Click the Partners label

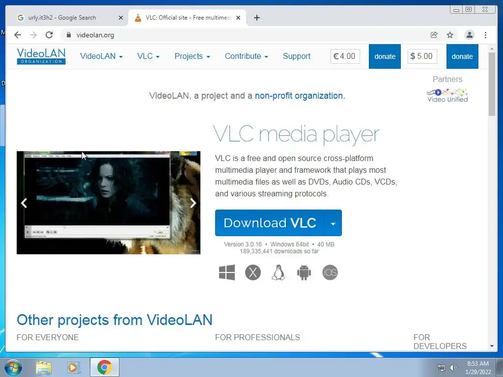click(447, 79)
